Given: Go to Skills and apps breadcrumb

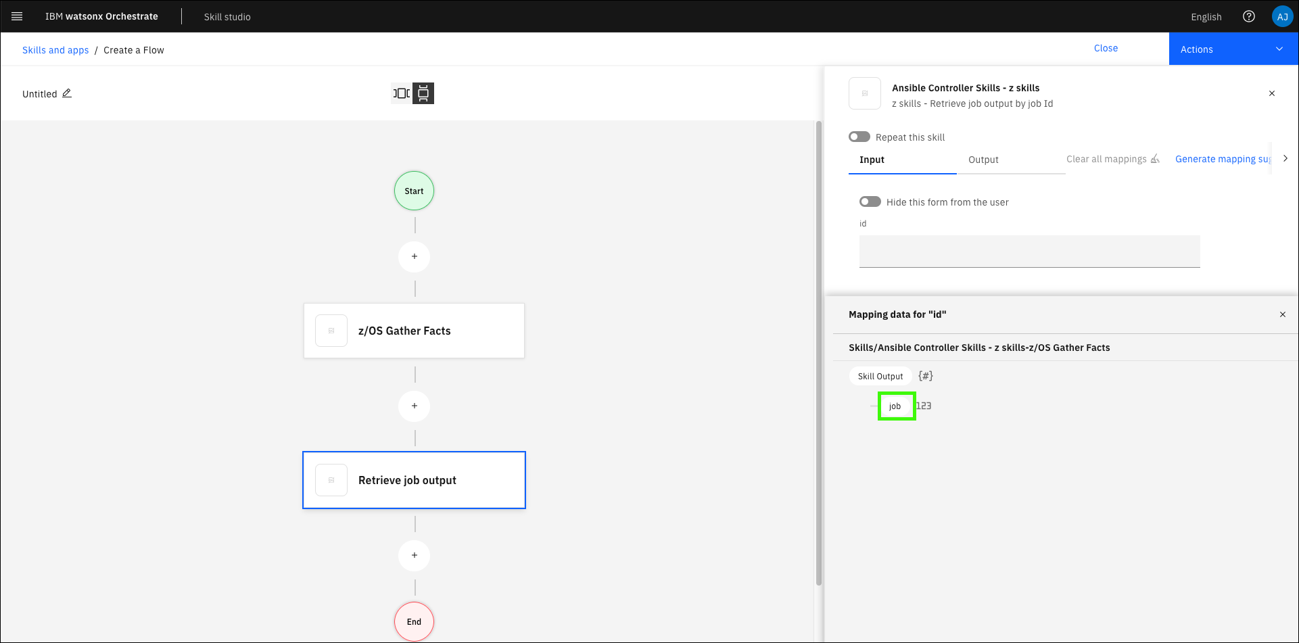Looking at the screenshot, I should pyautogui.click(x=55, y=50).
